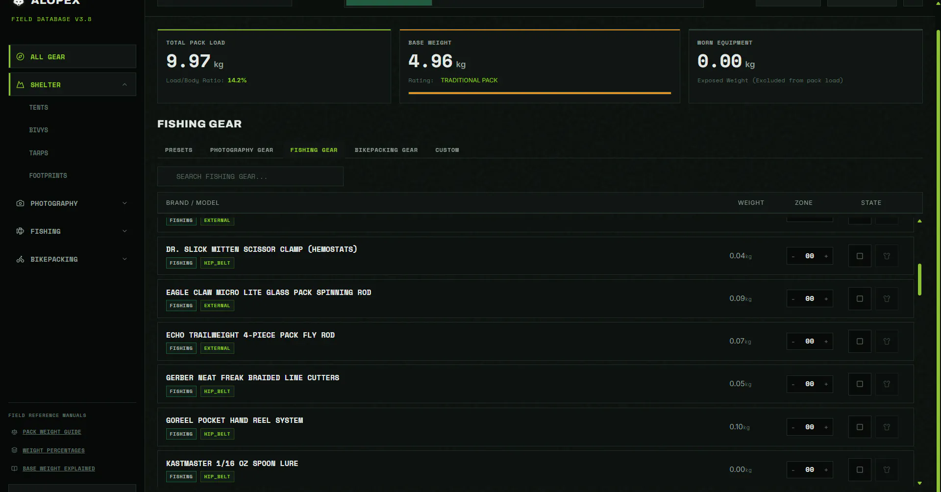Expand the Fishing section chevron

(124, 231)
